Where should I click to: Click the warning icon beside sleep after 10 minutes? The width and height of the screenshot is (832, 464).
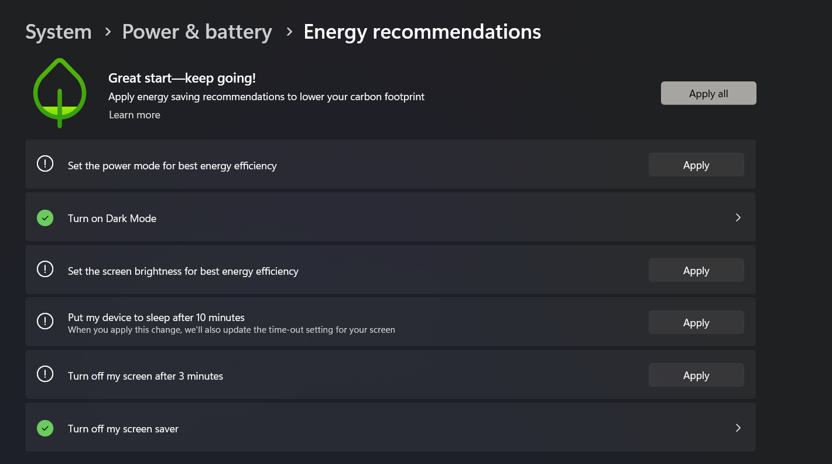[45, 322]
